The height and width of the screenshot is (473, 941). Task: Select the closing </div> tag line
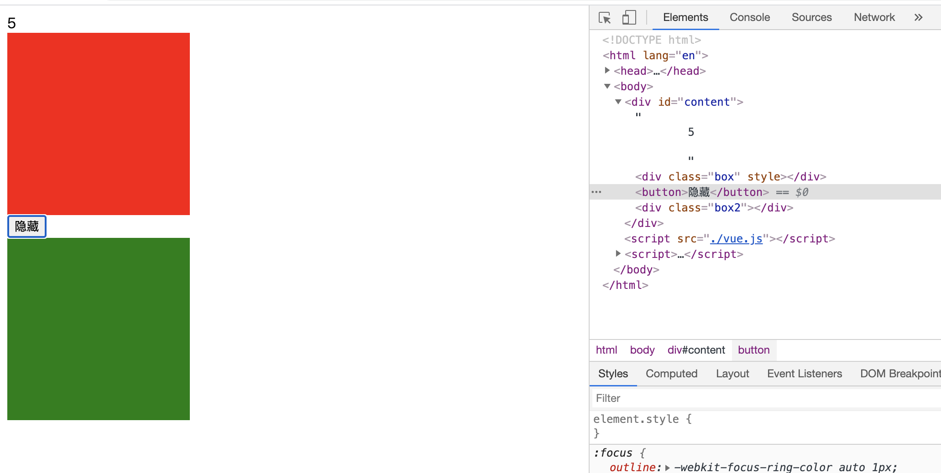pyautogui.click(x=644, y=223)
